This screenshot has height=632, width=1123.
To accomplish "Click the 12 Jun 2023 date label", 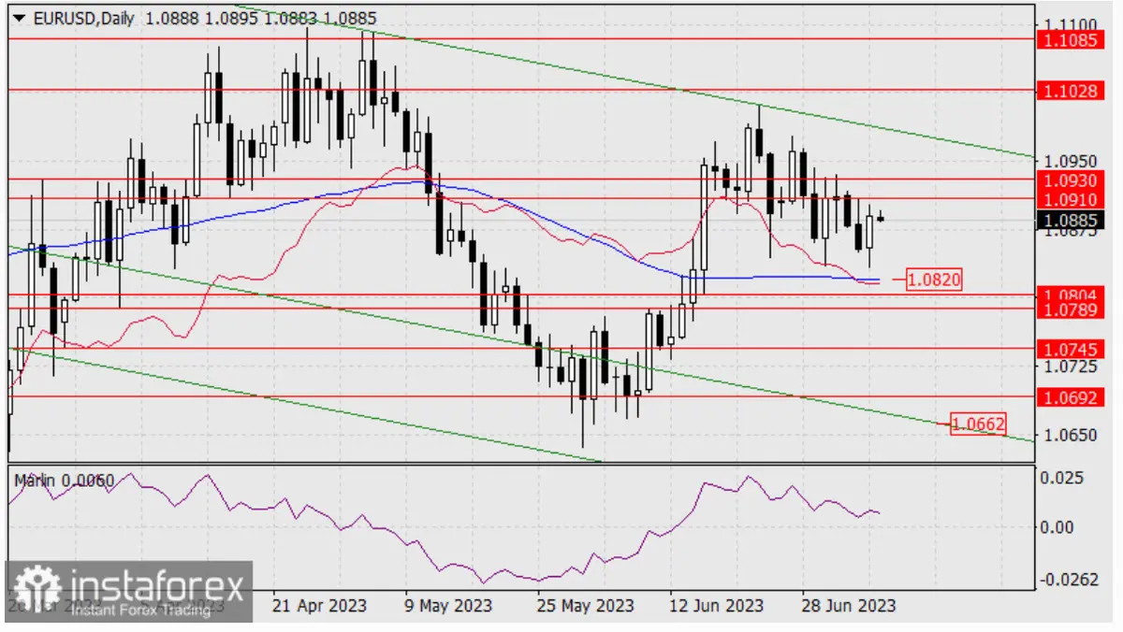I will coord(714,606).
